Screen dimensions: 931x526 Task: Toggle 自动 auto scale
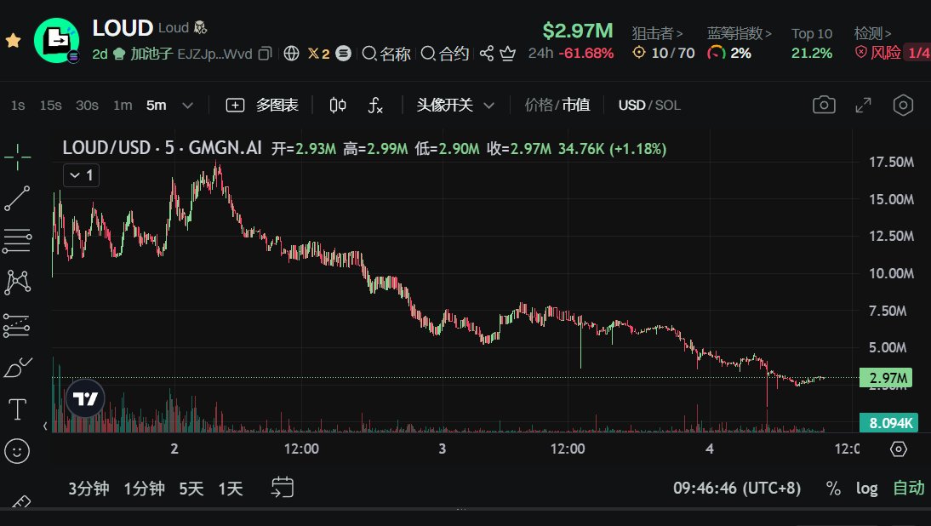(909, 488)
